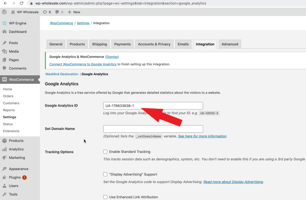The image size is (306, 200).
Task: Switch to the General settings tab
Action: coord(56,44)
